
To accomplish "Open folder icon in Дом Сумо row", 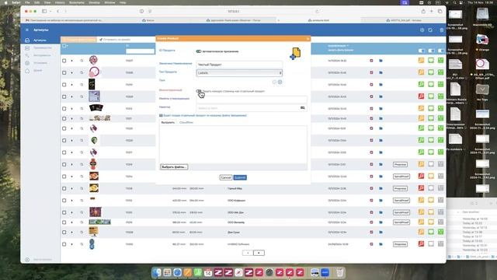I will coord(381,233).
